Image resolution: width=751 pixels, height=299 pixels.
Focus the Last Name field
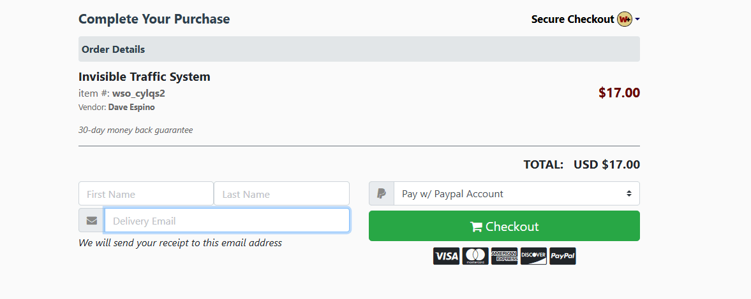click(x=281, y=194)
